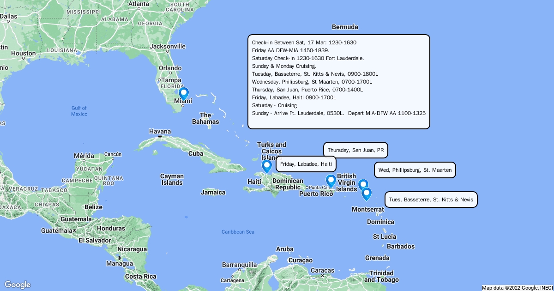The height and width of the screenshot is (291, 554).
Task: Click 'Sunday - Arrive Ft. Lauderdale' line
Action: click(339, 113)
